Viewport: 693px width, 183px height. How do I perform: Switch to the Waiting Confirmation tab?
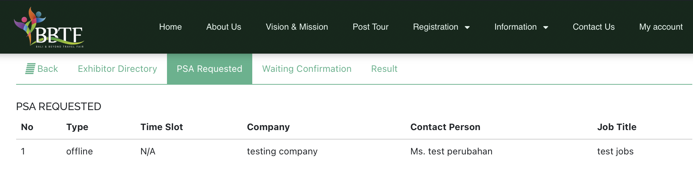(x=307, y=69)
